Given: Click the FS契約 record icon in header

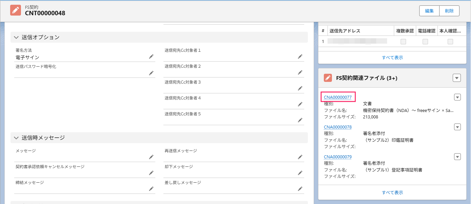Looking at the screenshot, I should click(16, 10).
